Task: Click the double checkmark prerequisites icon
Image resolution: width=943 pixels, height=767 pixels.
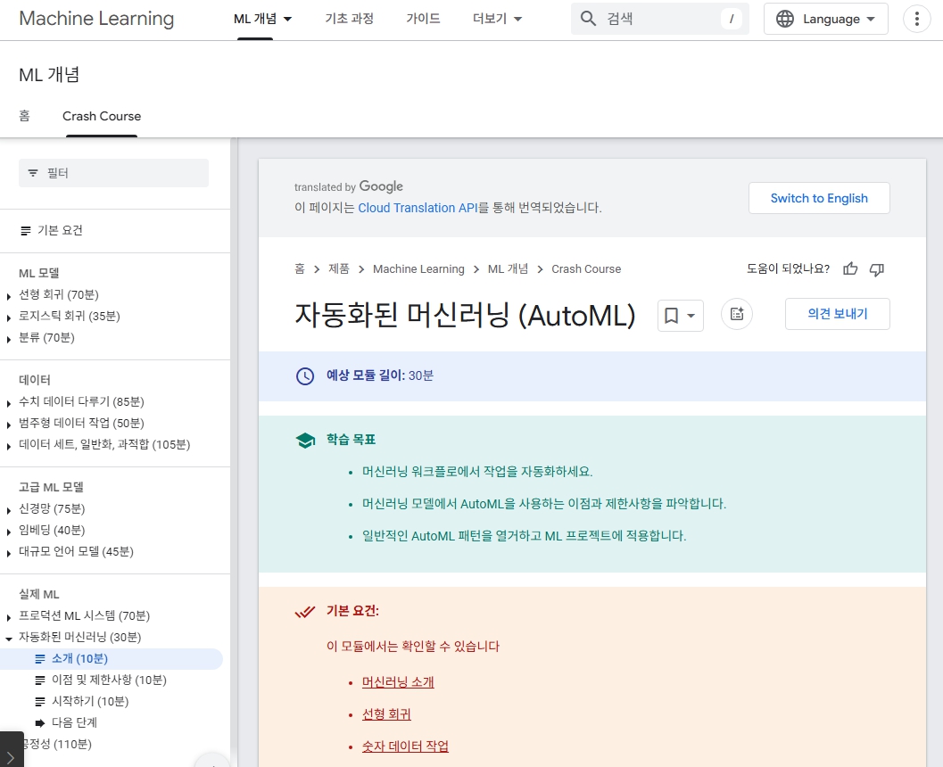Action: coord(305,612)
